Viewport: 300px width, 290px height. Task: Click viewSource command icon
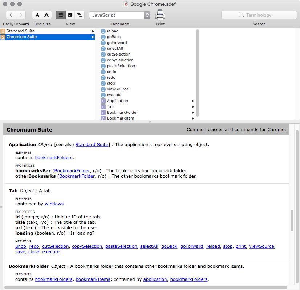click(103, 89)
